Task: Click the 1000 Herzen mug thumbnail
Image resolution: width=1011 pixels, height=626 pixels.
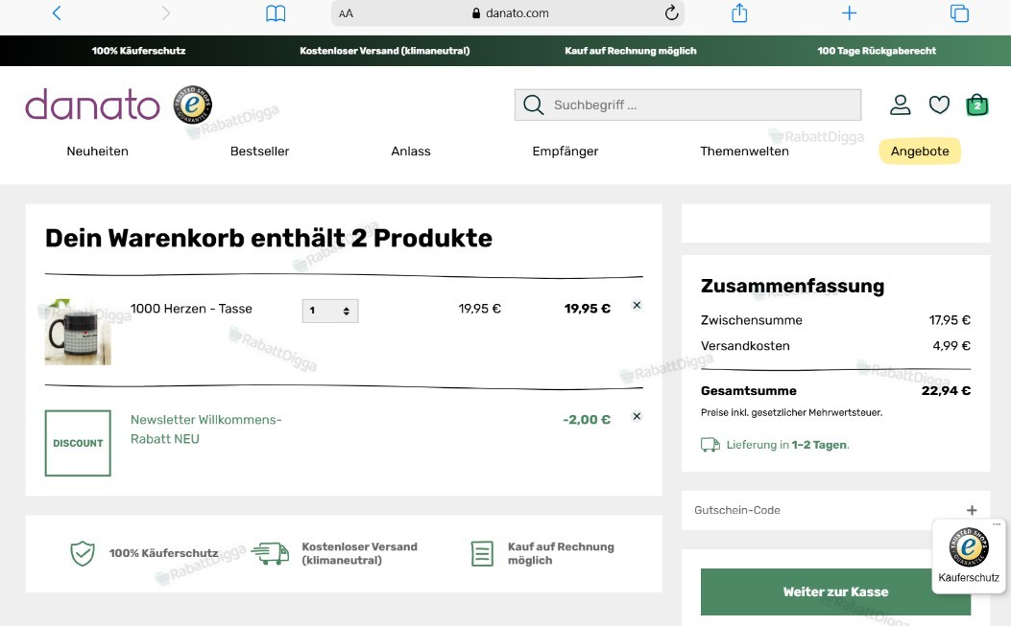Action: (x=78, y=333)
